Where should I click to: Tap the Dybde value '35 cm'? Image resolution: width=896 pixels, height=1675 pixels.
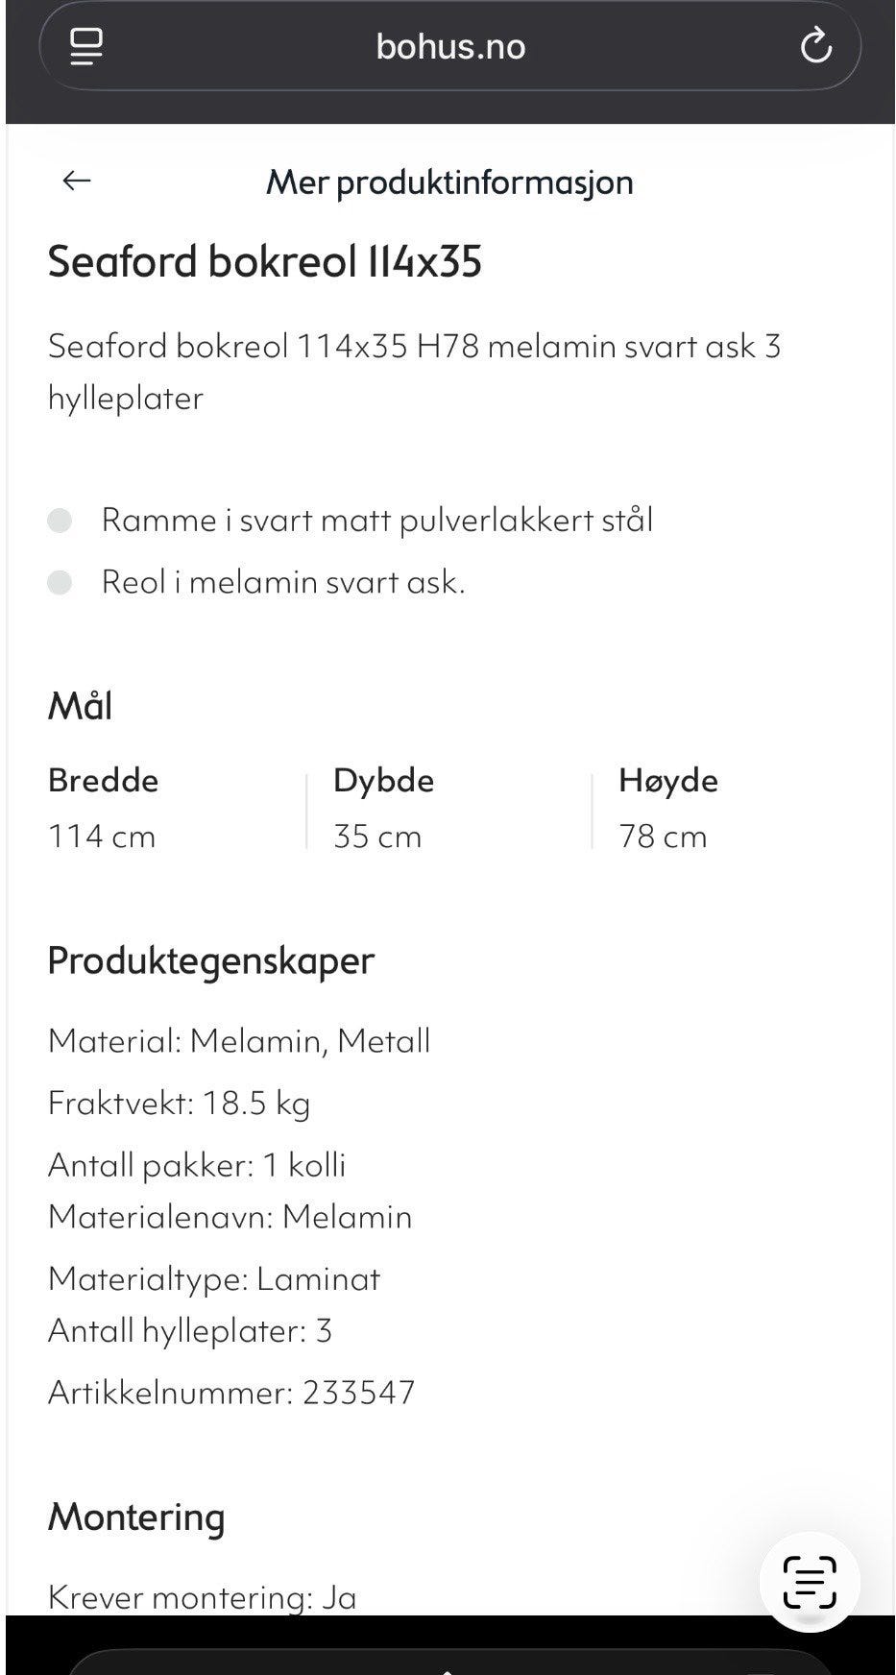click(x=377, y=836)
